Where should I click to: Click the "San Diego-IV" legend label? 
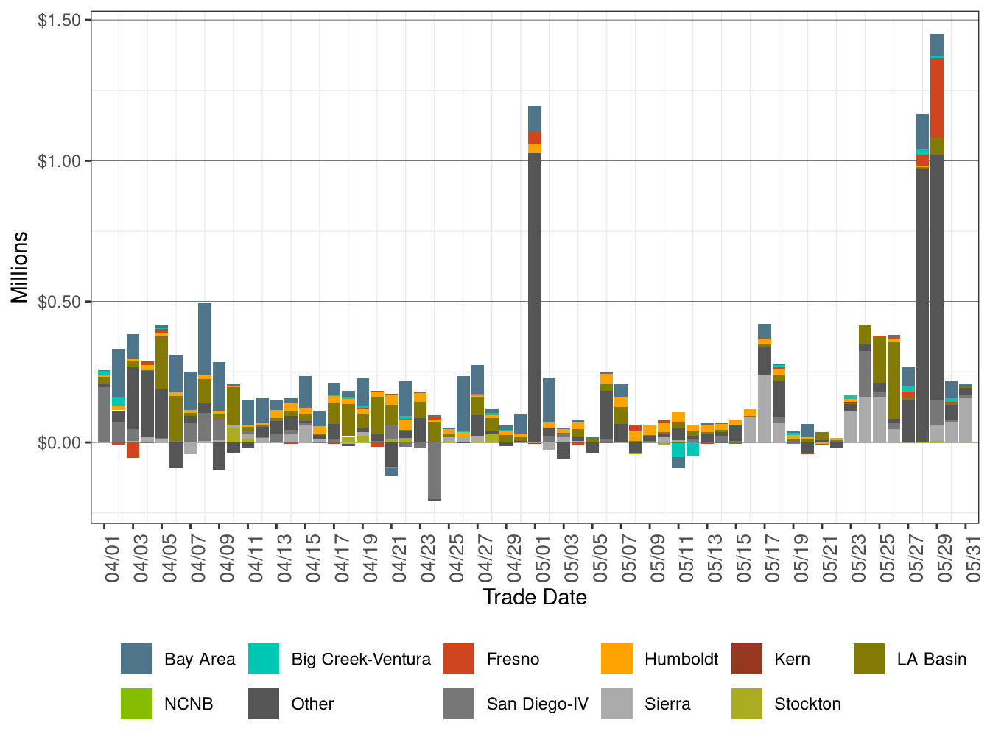(538, 704)
